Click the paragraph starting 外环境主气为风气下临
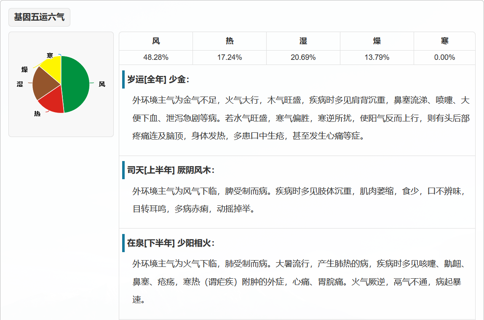Viewport: 484px width, 320px height. click(299, 200)
